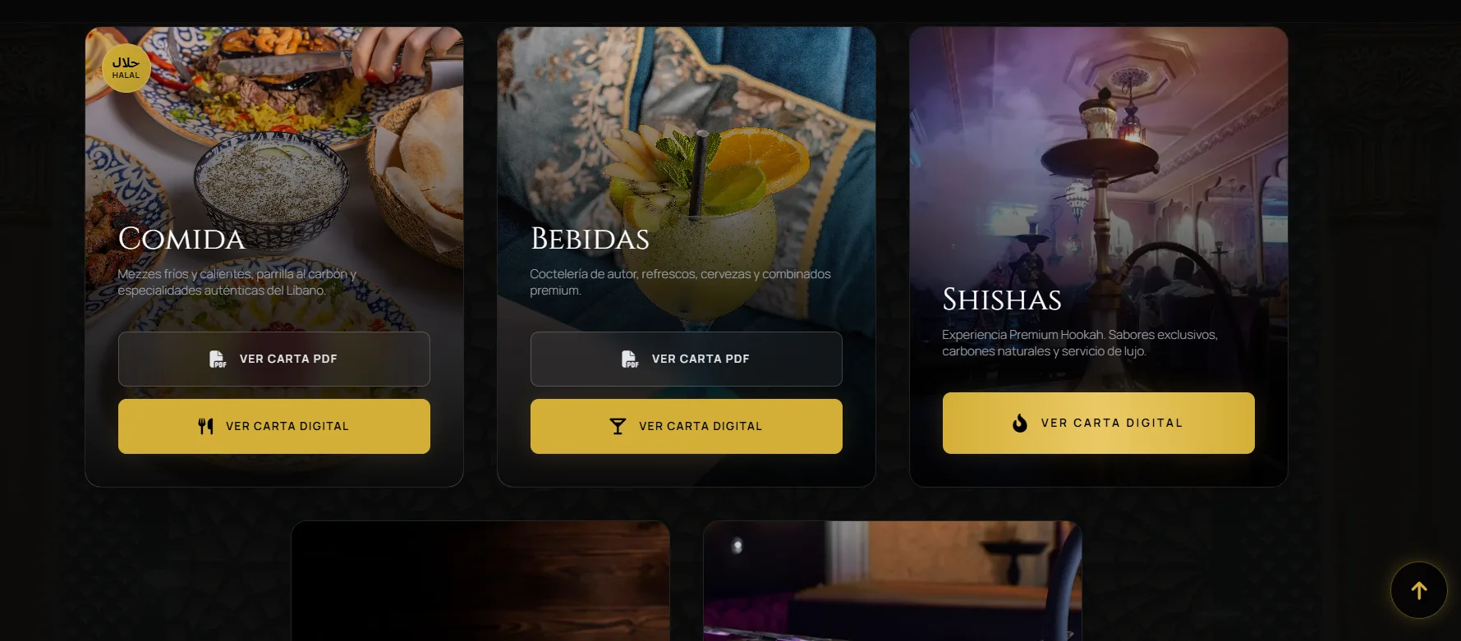View the Bebidas digital menu
1461x641 pixels.
(x=687, y=426)
